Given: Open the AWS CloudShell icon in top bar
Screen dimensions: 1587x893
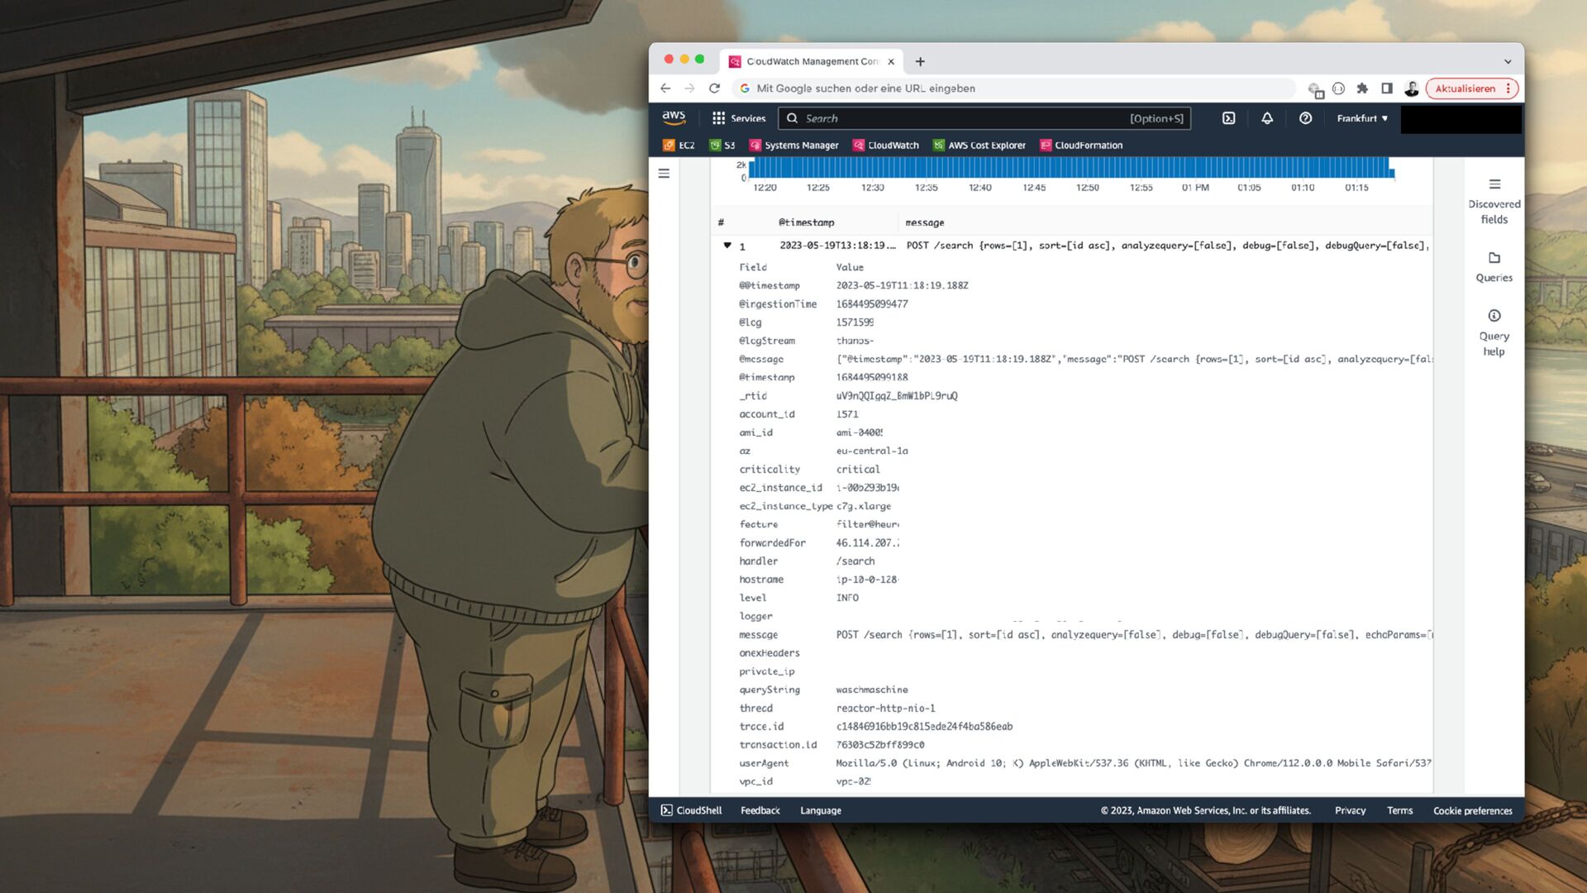Looking at the screenshot, I should [1228, 118].
